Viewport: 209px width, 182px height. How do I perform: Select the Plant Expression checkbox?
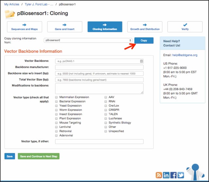(56, 118)
